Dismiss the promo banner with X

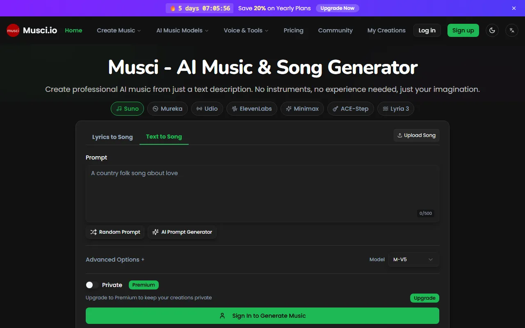pos(514,8)
